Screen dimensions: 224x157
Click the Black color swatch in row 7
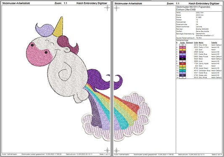[182, 59]
